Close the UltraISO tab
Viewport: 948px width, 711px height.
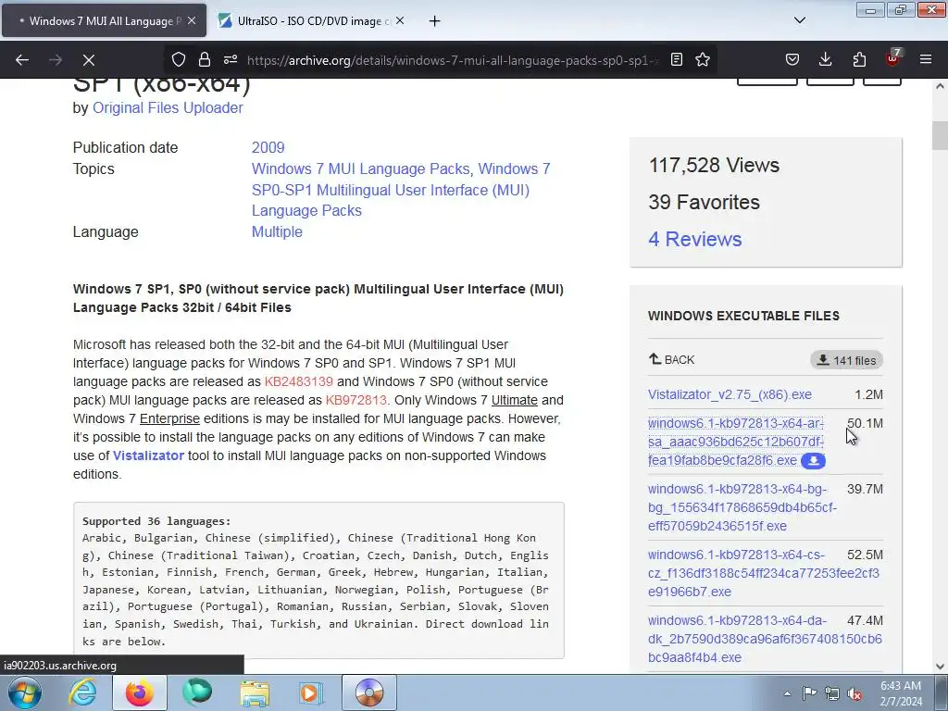click(400, 20)
